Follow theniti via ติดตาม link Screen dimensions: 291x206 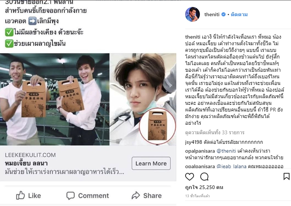(x=239, y=14)
